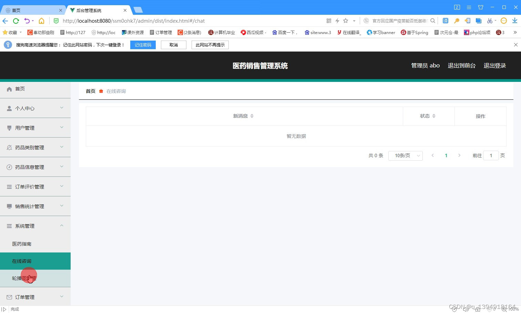The image size is (521, 313).
Task: Click the 前往 page number field
Action: coord(491,156)
